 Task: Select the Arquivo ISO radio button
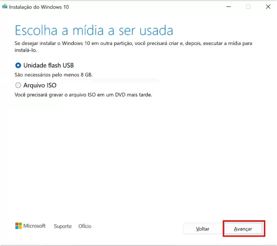coord(18,86)
